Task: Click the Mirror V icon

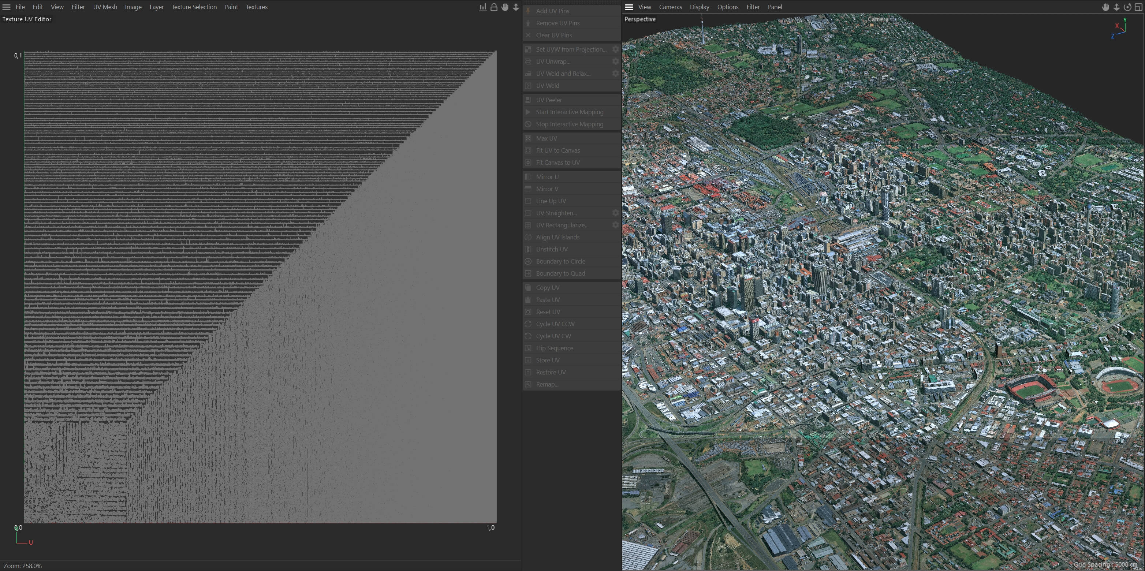Action: 528,189
